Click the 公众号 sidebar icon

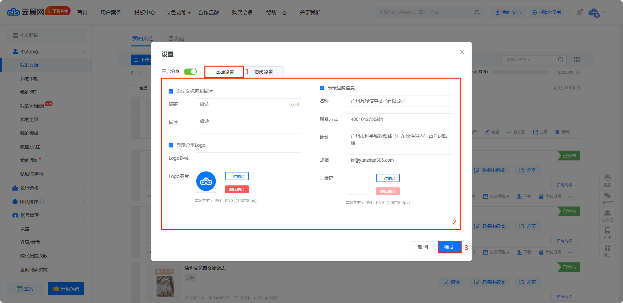tap(607, 215)
